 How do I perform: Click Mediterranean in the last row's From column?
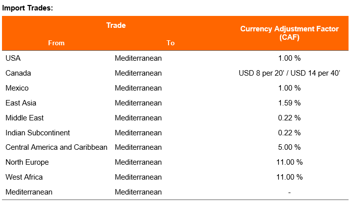29,192
